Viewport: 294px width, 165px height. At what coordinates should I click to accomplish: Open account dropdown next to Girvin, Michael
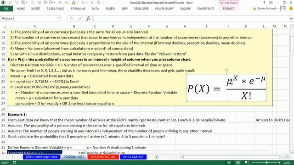(277, 8)
